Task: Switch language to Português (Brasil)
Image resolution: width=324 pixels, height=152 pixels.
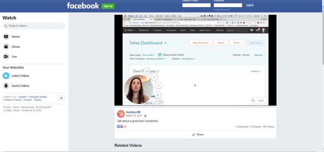Action: [x=38, y=97]
